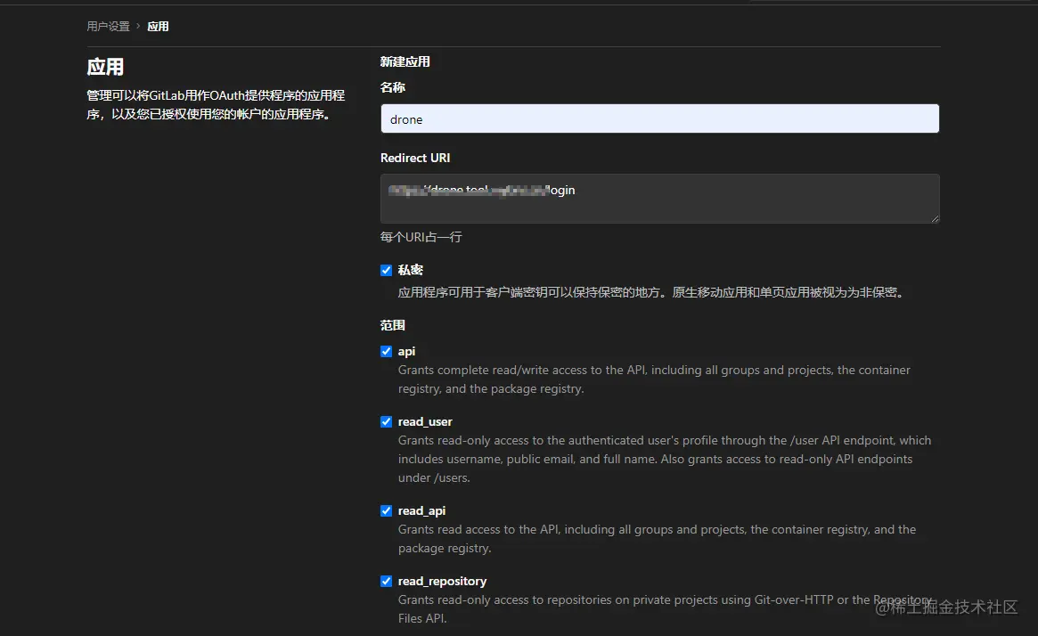Click the 新建应用 section title
1038x636 pixels.
coord(405,61)
